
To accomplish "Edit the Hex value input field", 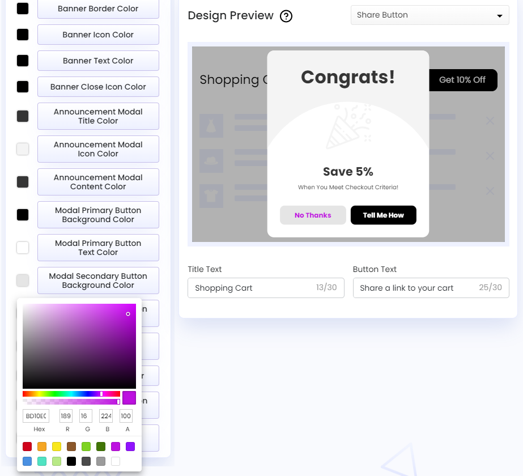I will pos(36,415).
